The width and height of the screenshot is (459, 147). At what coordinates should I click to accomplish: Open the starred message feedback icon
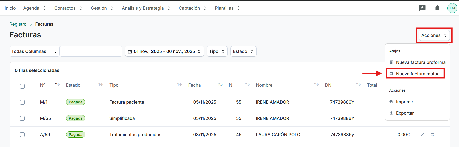[422, 8]
